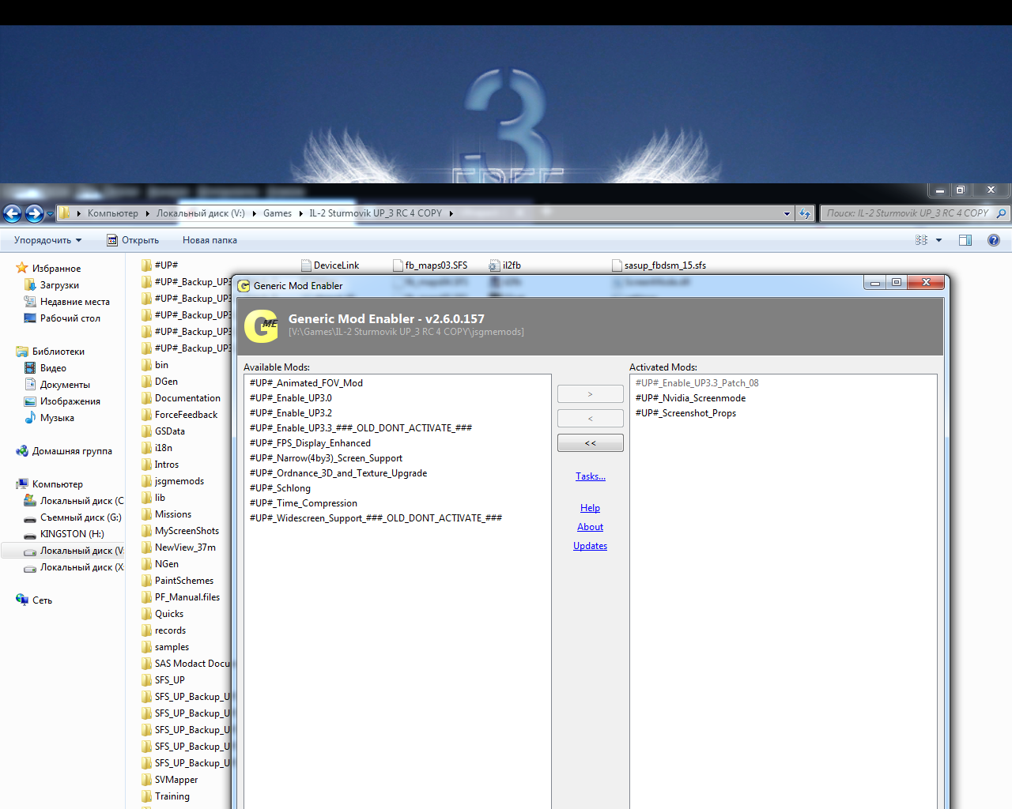This screenshot has width=1012, height=809.
Task: Click the search magnifier icon in Explorer
Action: [1001, 213]
